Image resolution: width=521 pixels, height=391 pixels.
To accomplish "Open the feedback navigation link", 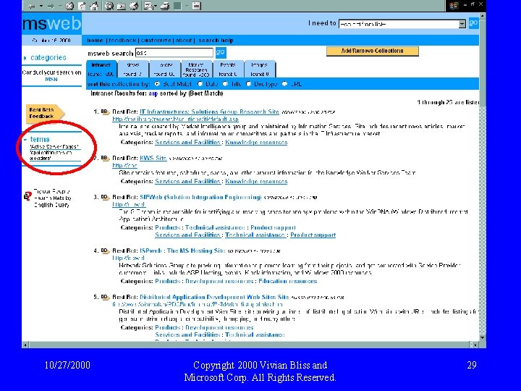I will click(122, 41).
